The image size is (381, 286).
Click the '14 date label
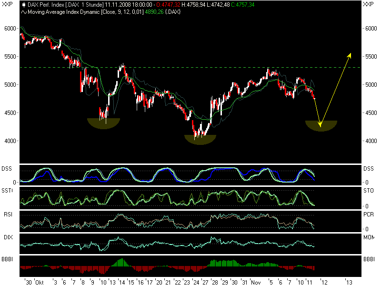point(121,282)
